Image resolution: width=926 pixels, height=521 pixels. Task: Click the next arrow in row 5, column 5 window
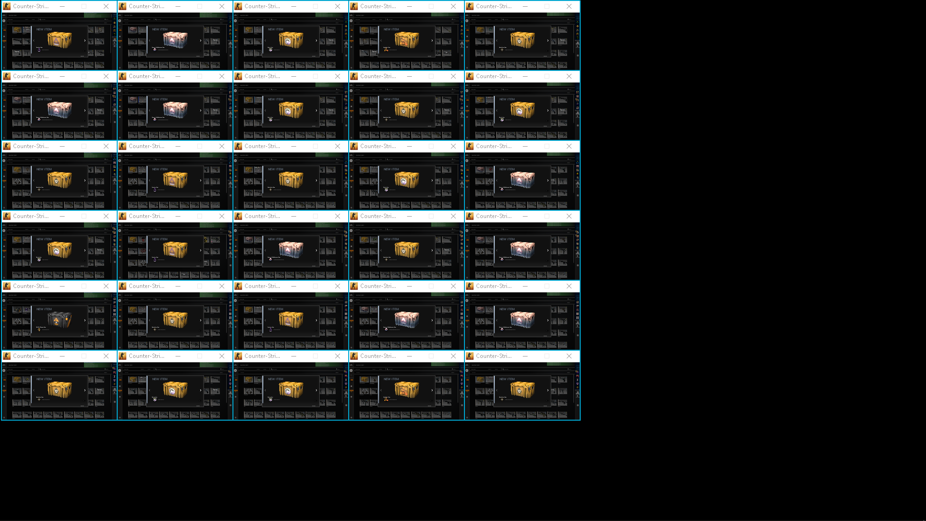pos(548,320)
